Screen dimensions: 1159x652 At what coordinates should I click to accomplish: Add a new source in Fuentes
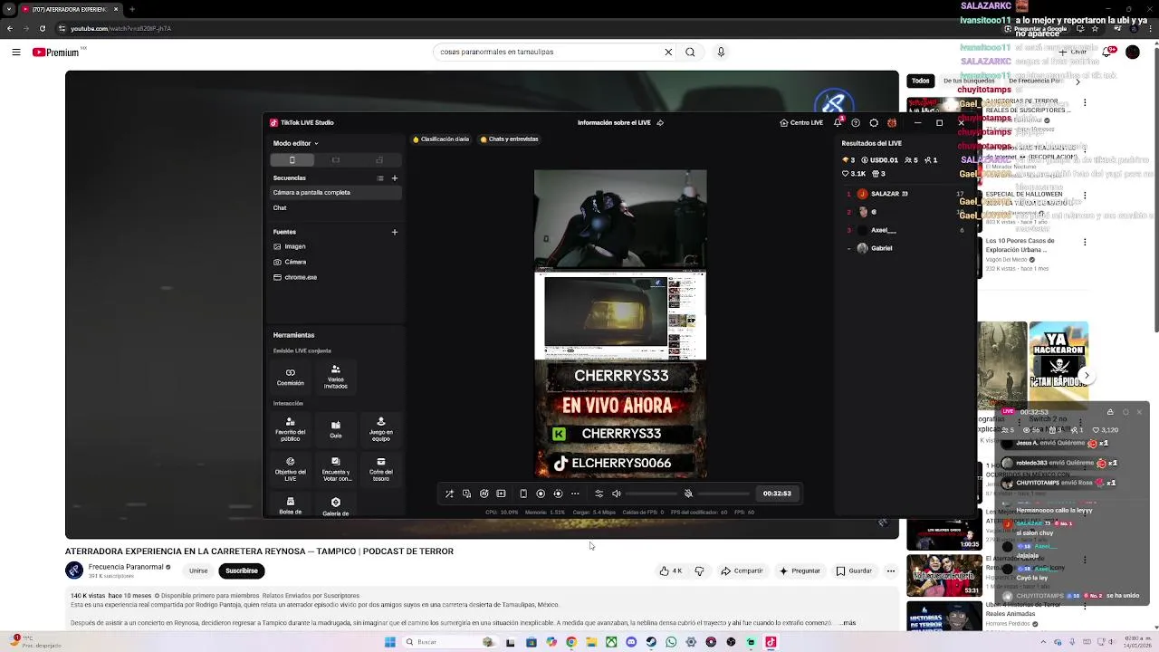coord(394,232)
